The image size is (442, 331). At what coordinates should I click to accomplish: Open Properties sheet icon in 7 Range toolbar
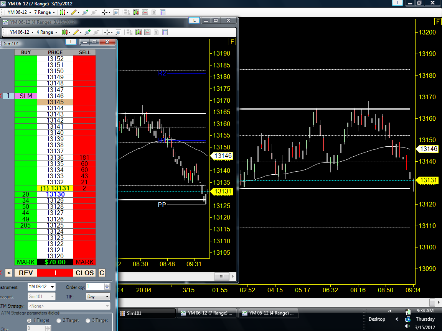coord(163,12)
